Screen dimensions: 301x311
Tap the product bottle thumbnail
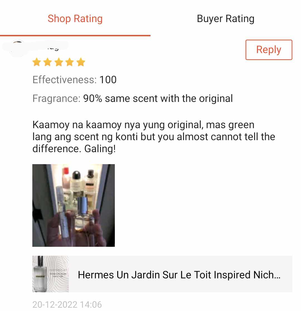tap(50, 274)
